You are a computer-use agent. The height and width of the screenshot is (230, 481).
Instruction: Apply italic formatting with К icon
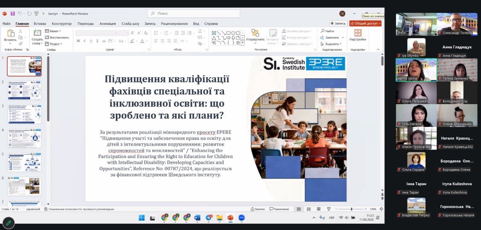[x=85, y=41]
